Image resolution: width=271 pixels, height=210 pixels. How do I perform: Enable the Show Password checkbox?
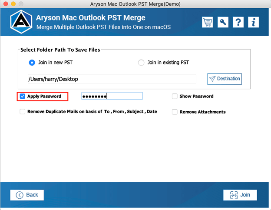point(175,96)
